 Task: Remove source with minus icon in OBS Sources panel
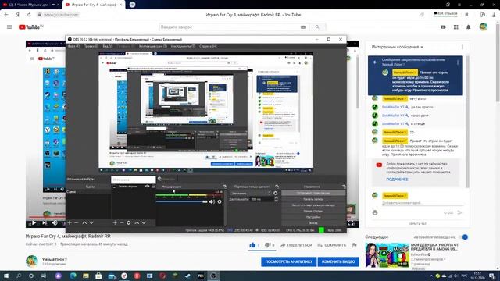122,222
